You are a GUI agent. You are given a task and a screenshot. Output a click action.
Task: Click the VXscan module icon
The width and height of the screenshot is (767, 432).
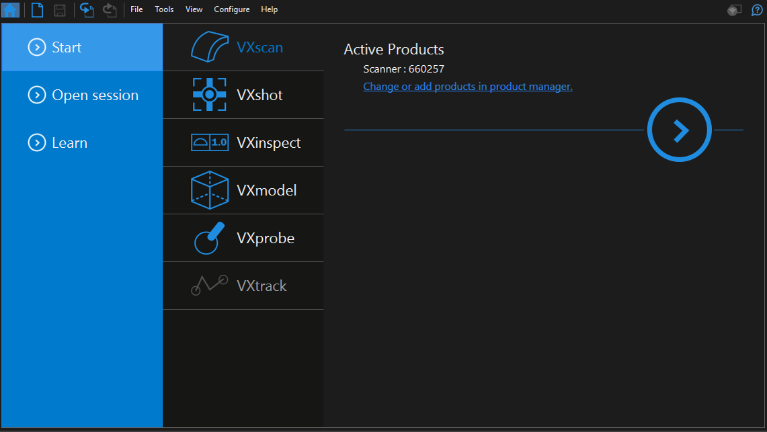pos(209,47)
